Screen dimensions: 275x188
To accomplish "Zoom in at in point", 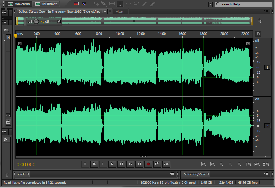I will click(248, 165).
